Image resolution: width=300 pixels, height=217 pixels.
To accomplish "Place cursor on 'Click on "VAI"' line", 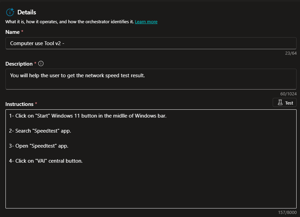I will point(46,161).
